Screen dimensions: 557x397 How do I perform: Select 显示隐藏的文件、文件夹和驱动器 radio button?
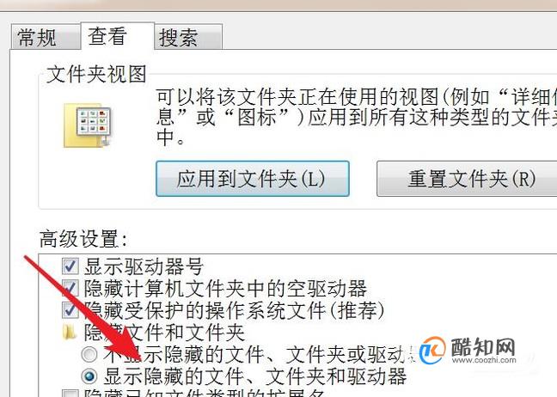[89, 376]
